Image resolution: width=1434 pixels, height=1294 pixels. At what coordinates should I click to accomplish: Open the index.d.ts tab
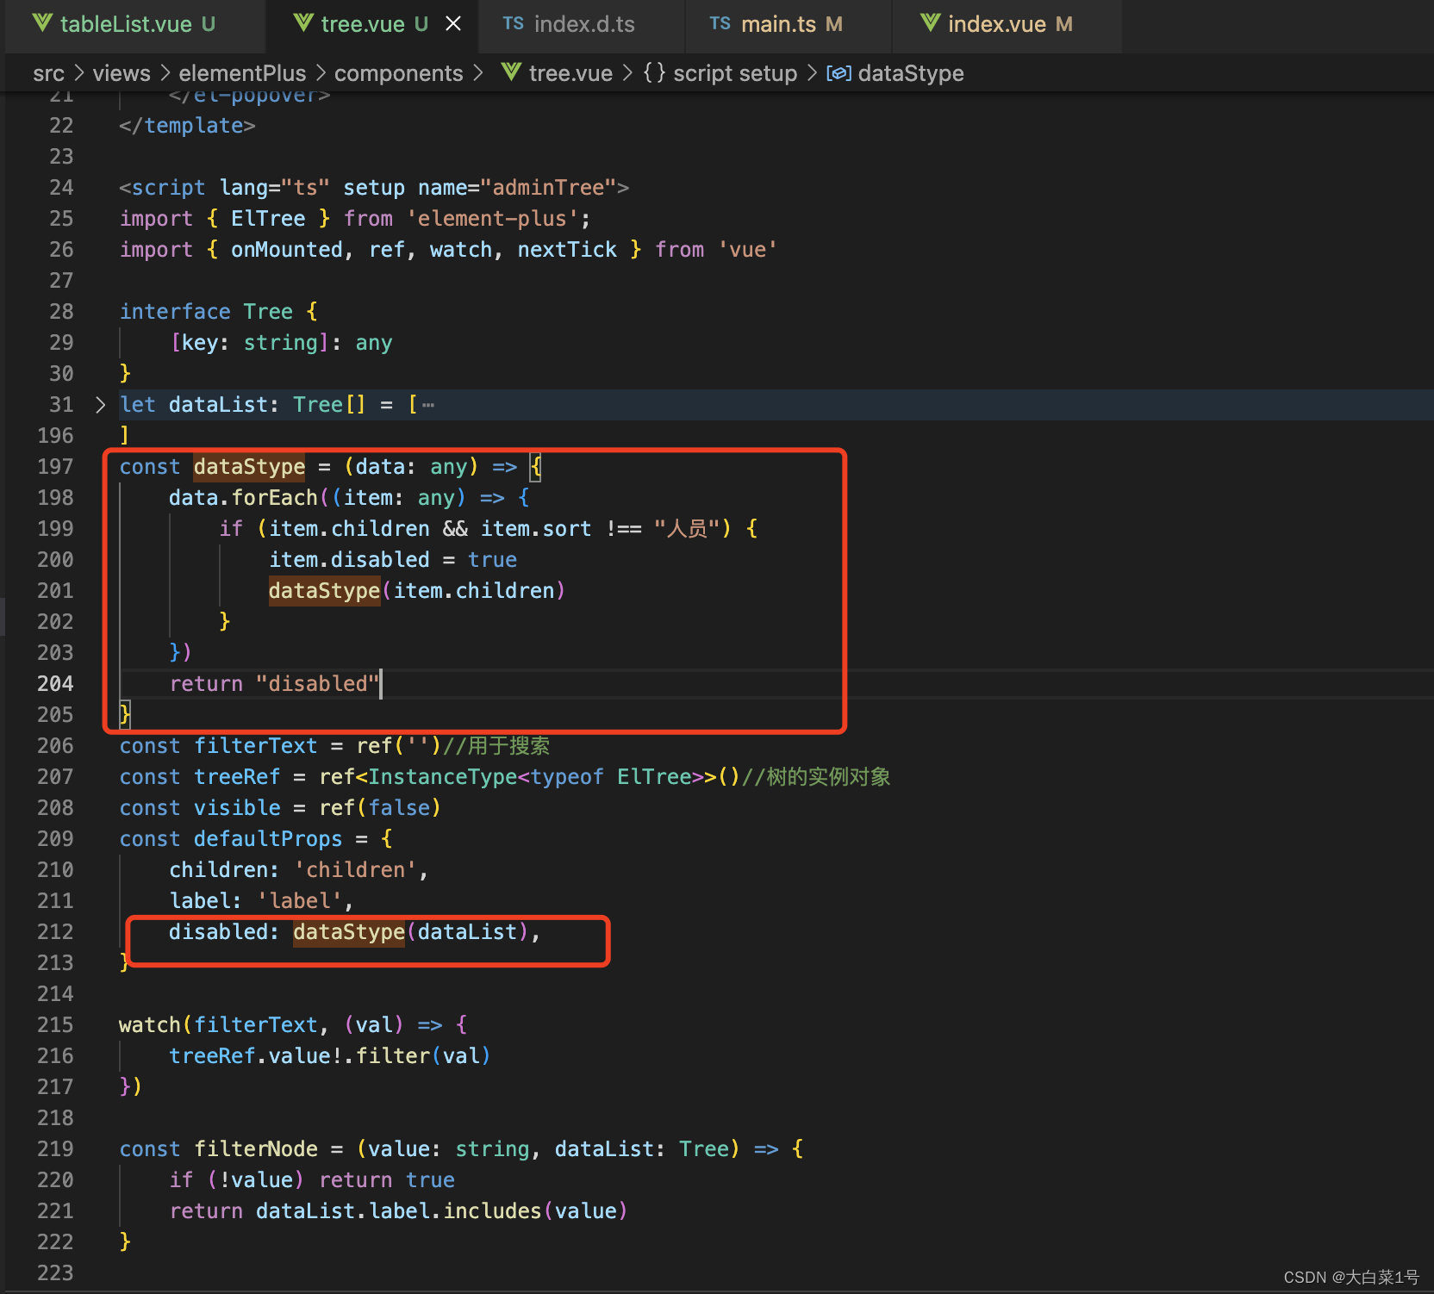tap(583, 24)
